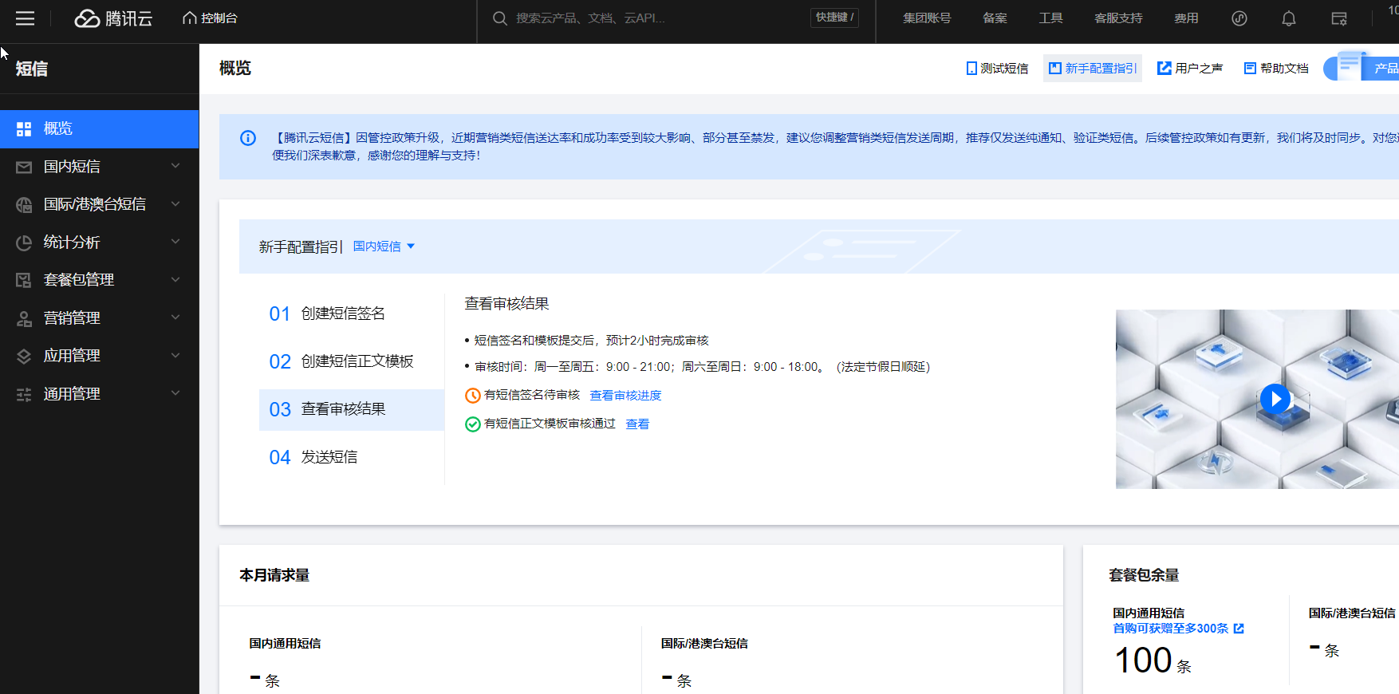The height and width of the screenshot is (694, 1399).
Task: Play the tutorial video
Action: pos(1275,398)
